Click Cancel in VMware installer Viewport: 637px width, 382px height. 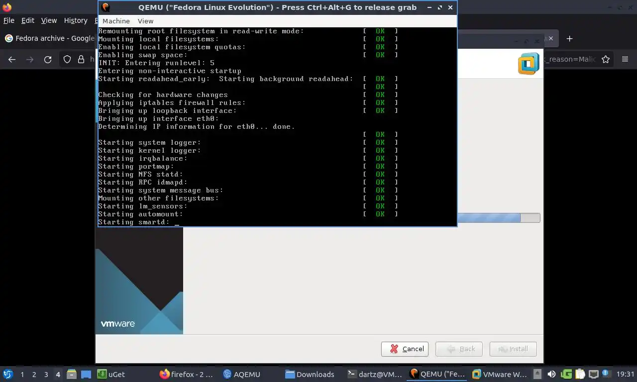point(405,349)
